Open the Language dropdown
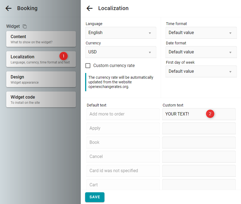241x204 pixels. 121,33
